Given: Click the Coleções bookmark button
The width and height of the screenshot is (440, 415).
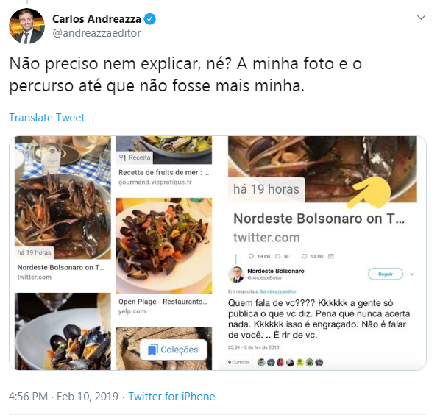Looking at the screenshot, I should 173,350.
